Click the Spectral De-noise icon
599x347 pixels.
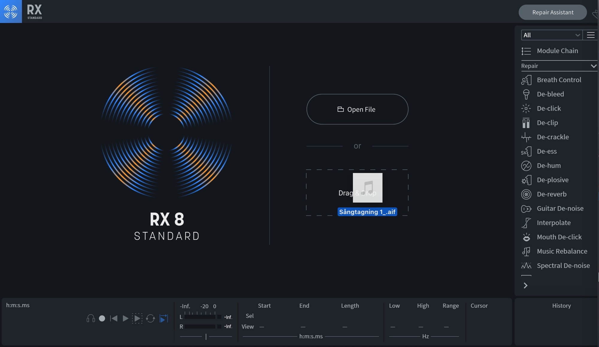[x=526, y=266]
